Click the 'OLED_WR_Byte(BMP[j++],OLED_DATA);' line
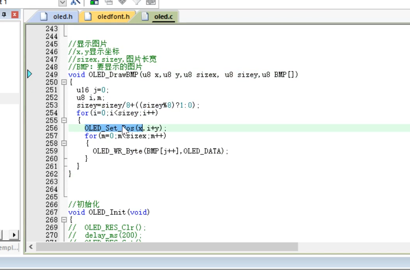The height and width of the screenshot is (270, 410). click(160, 151)
